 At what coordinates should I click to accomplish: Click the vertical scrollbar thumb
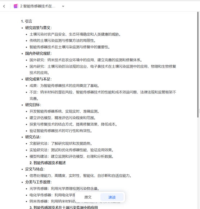click(x=198, y=65)
